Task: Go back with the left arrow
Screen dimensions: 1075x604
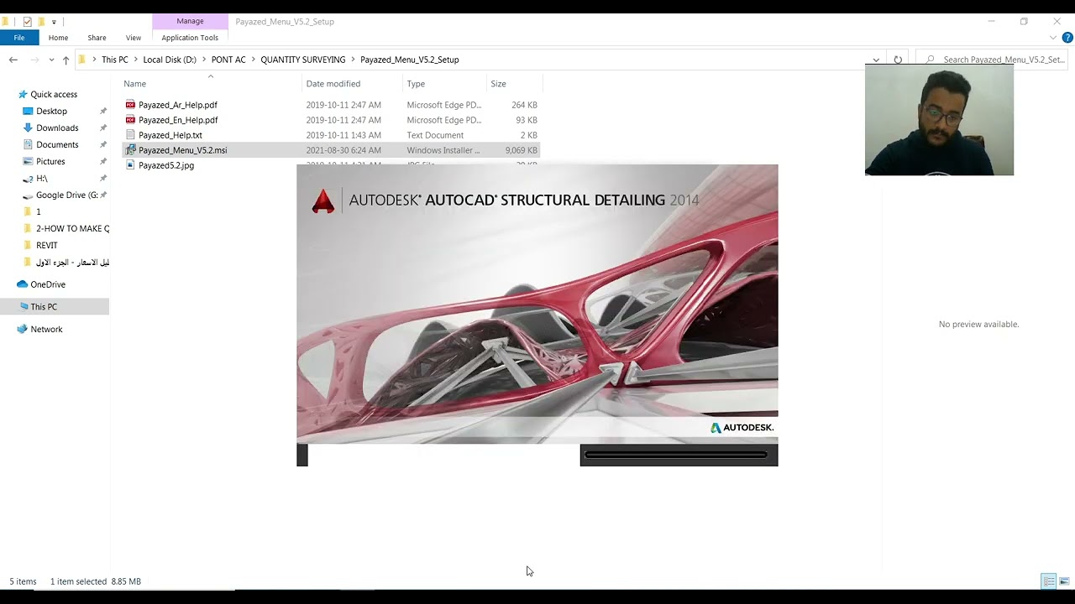Action: click(13, 60)
